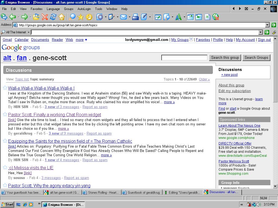Click the green Forward arrow toolbar icon
Viewport: 278px width, 208px height.
point(24,17)
